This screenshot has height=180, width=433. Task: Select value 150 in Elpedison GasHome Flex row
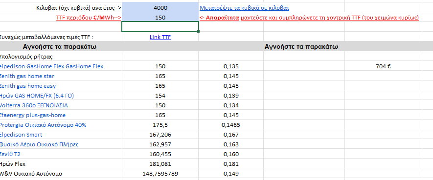[x=160, y=66]
